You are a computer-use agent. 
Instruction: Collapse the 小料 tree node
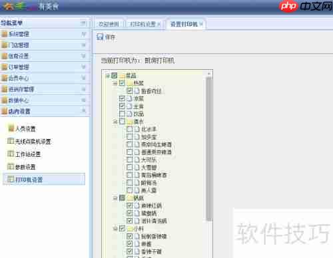[x=115, y=229]
